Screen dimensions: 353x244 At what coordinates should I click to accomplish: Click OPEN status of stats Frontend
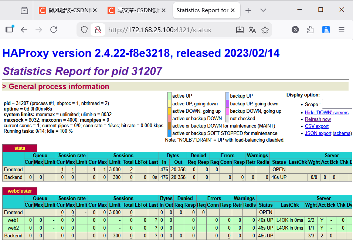(279, 169)
